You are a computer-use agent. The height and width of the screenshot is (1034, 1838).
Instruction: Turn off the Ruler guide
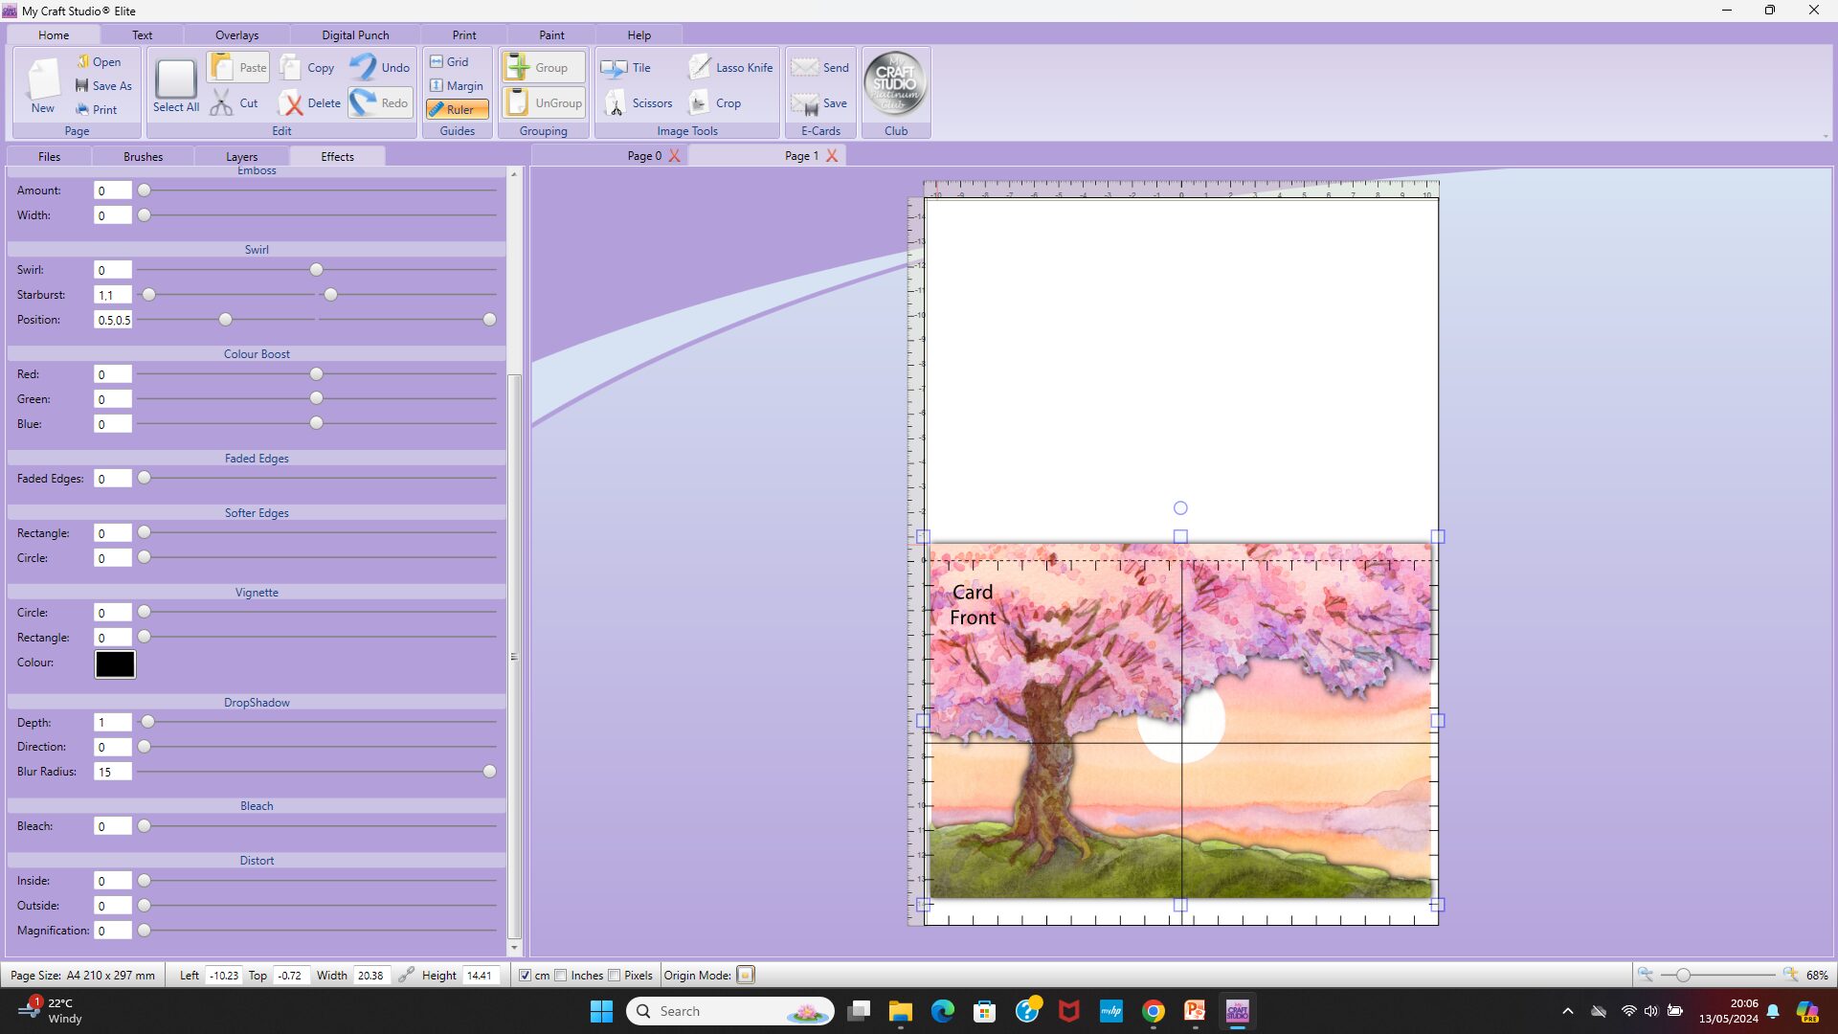click(457, 109)
